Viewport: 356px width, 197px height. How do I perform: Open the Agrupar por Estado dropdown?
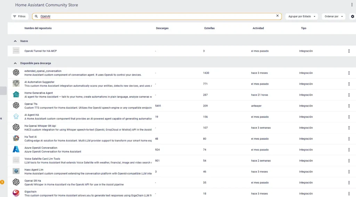(x=301, y=16)
